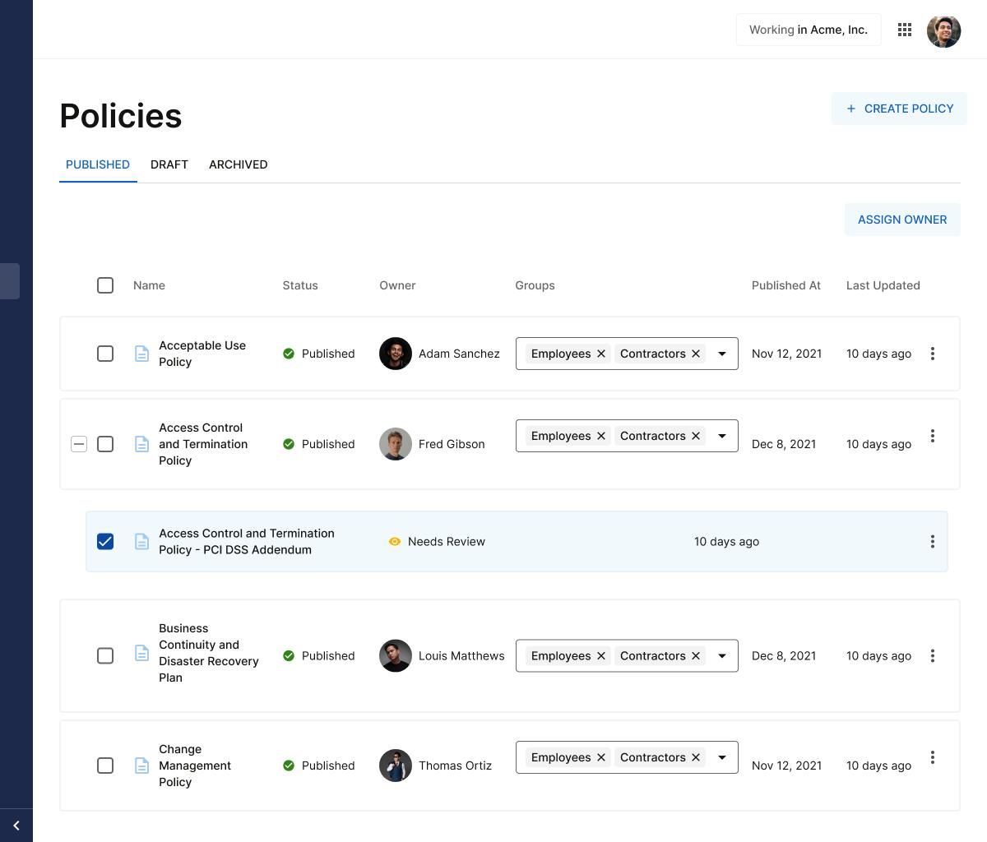Check the checkbox for Business Continuity and Disaster Recovery Plan
The width and height of the screenshot is (987, 842).
pos(105,656)
